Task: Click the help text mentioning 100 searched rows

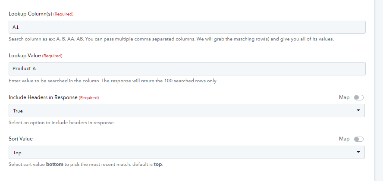Action: coord(113,81)
